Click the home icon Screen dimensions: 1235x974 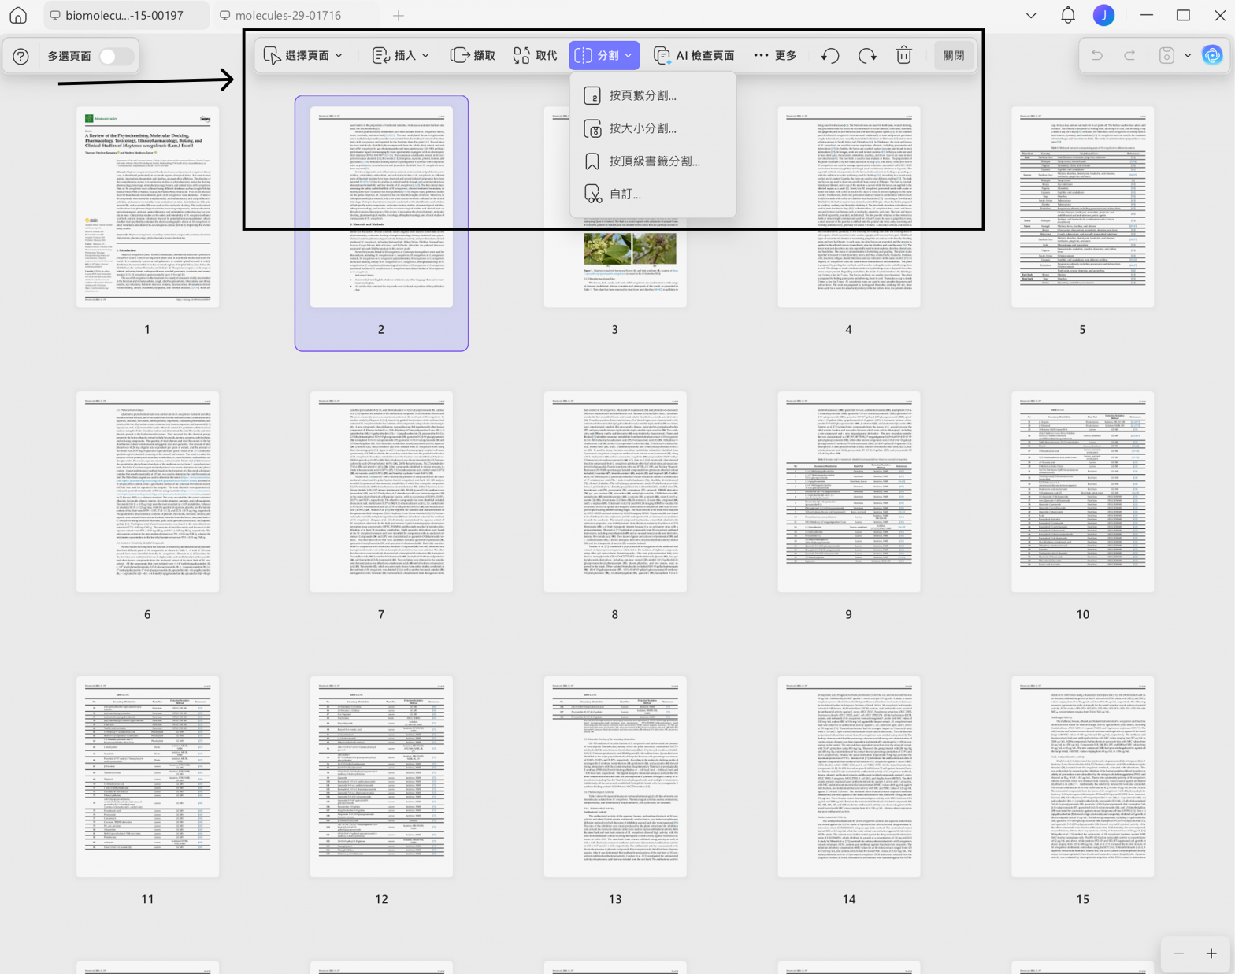pos(18,15)
